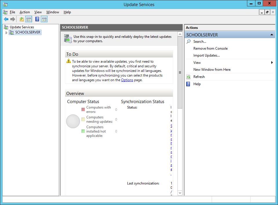
Task: Click the Synchronization Status heading
Action: point(142,102)
